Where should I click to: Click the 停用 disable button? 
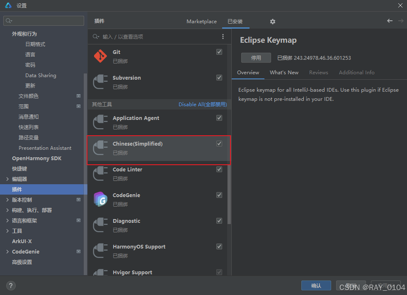coord(256,58)
